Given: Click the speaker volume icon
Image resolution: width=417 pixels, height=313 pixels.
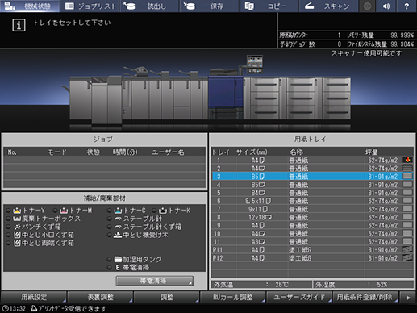Looking at the screenshot, I should (386, 6).
